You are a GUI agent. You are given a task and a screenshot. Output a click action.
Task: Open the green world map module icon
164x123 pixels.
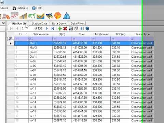tap(32, 16)
